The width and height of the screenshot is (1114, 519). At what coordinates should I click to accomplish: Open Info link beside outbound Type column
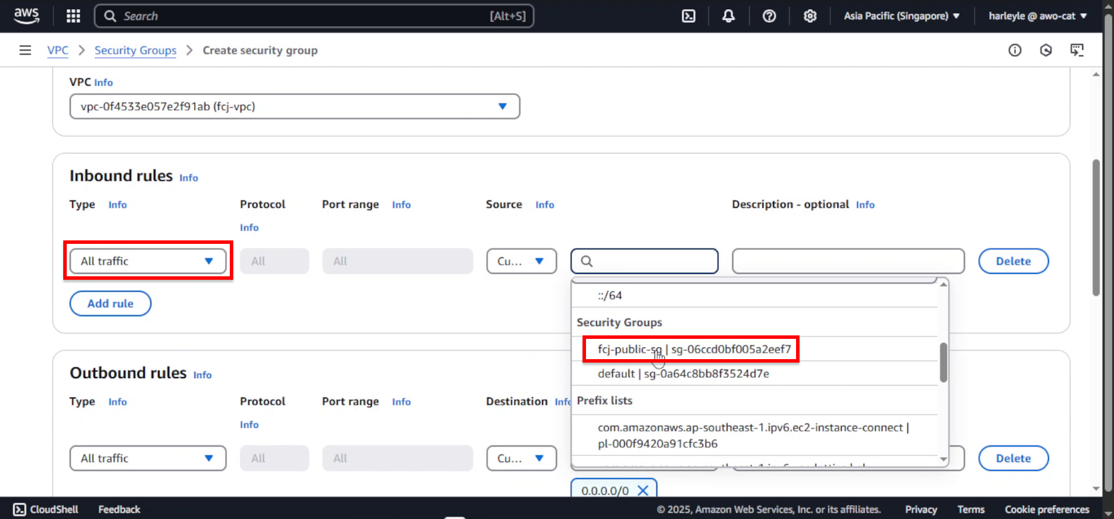tap(117, 401)
